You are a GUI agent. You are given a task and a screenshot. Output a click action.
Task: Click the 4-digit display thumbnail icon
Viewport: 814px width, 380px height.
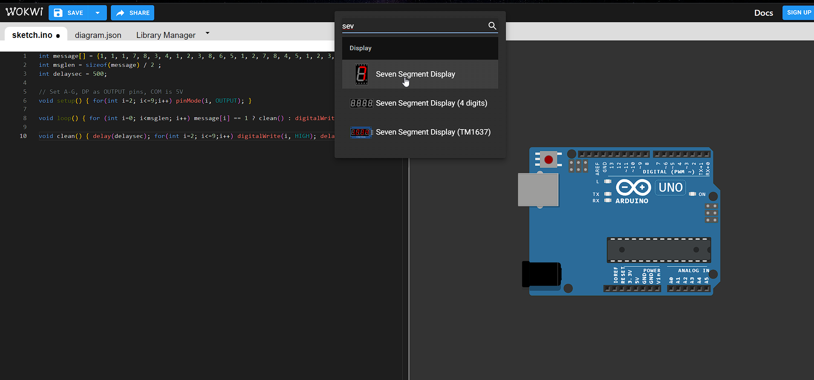[361, 103]
